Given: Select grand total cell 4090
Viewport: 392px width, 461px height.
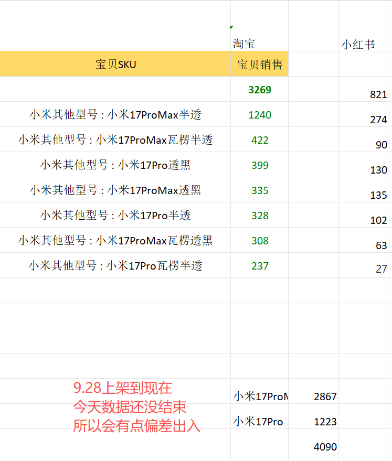Looking at the screenshot, I should pos(313,441).
